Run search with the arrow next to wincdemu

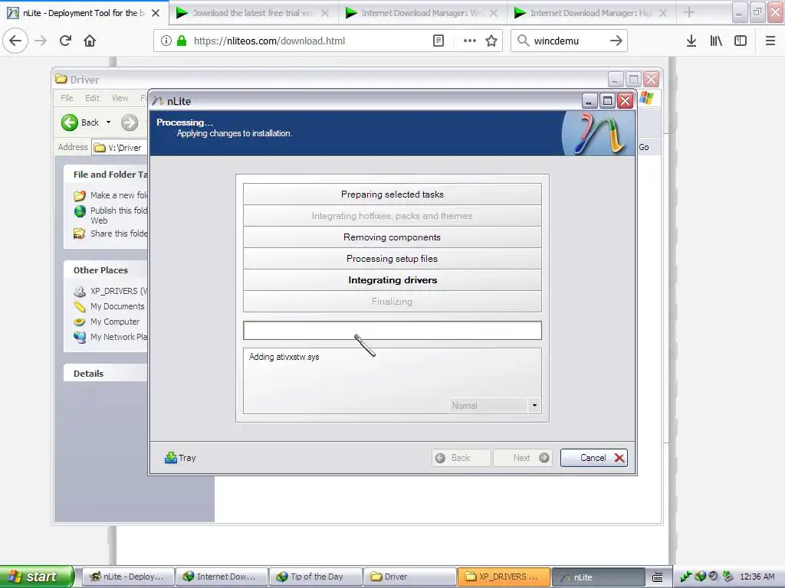point(616,41)
